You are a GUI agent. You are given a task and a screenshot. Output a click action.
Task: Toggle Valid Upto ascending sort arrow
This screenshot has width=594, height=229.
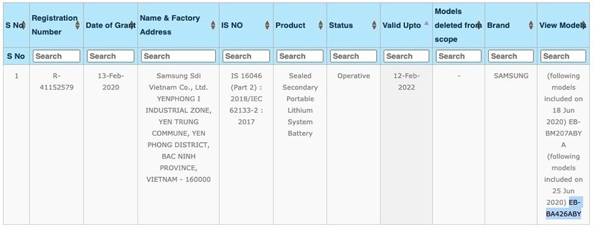tap(426, 23)
